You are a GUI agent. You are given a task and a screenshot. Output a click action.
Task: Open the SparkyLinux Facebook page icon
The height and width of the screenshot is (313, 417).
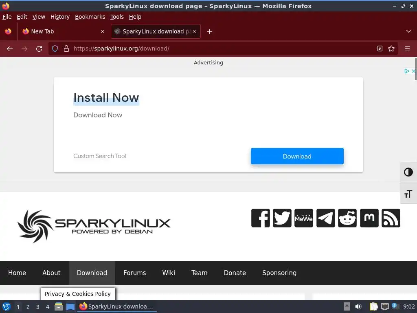coord(260,218)
